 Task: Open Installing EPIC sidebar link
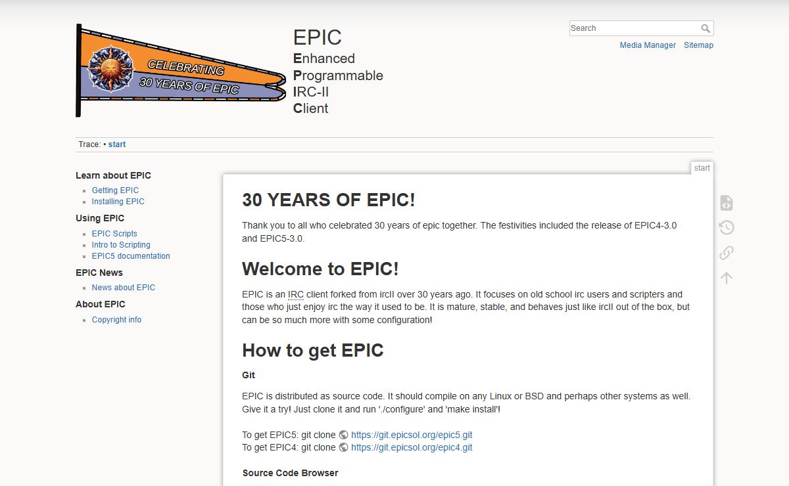(x=118, y=202)
